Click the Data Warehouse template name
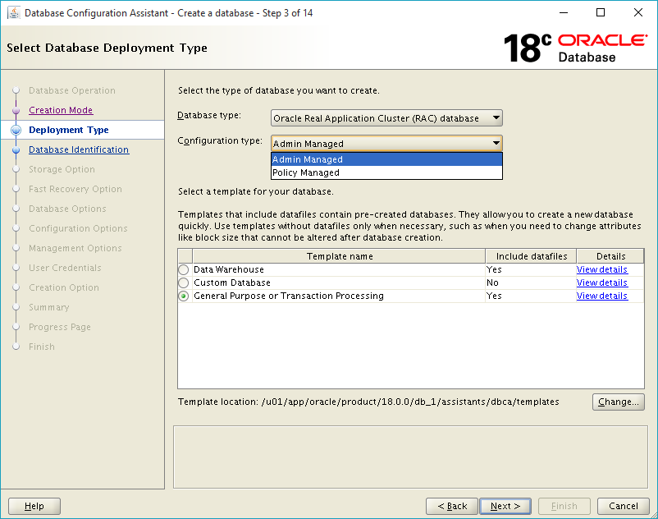Image resolution: width=658 pixels, height=519 pixels. (229, 269)
